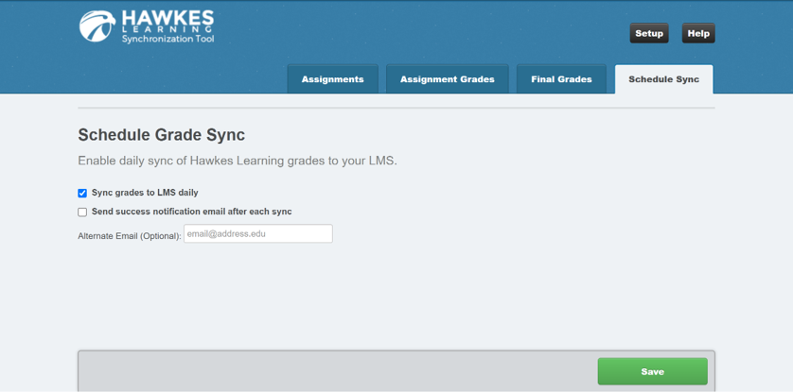
Task: Select the Schedule Sync tab
Action: [663, 79]
